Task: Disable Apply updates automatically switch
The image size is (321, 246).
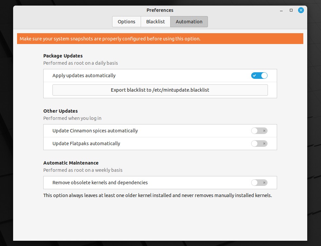Action: (259, 76)
